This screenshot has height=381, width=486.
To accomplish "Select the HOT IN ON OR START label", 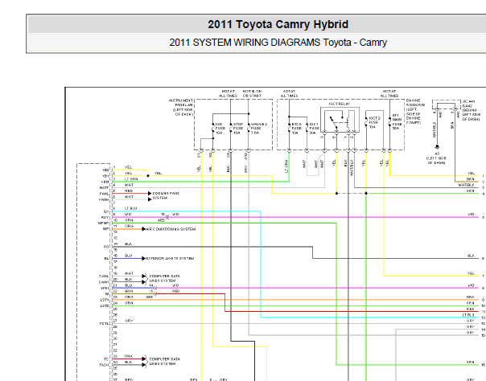I will (252, 93).
